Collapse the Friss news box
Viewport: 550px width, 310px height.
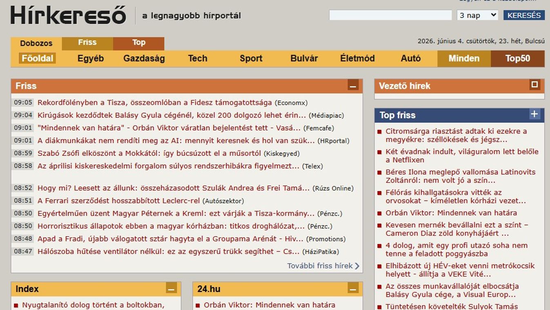pos(353,86)
